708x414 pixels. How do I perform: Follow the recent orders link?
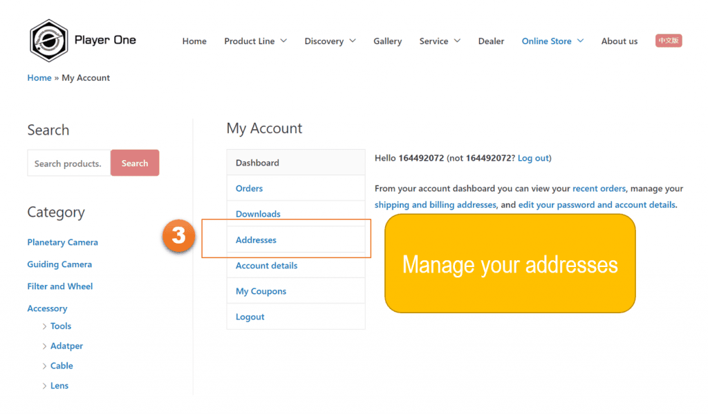click(x=599, y=188)
